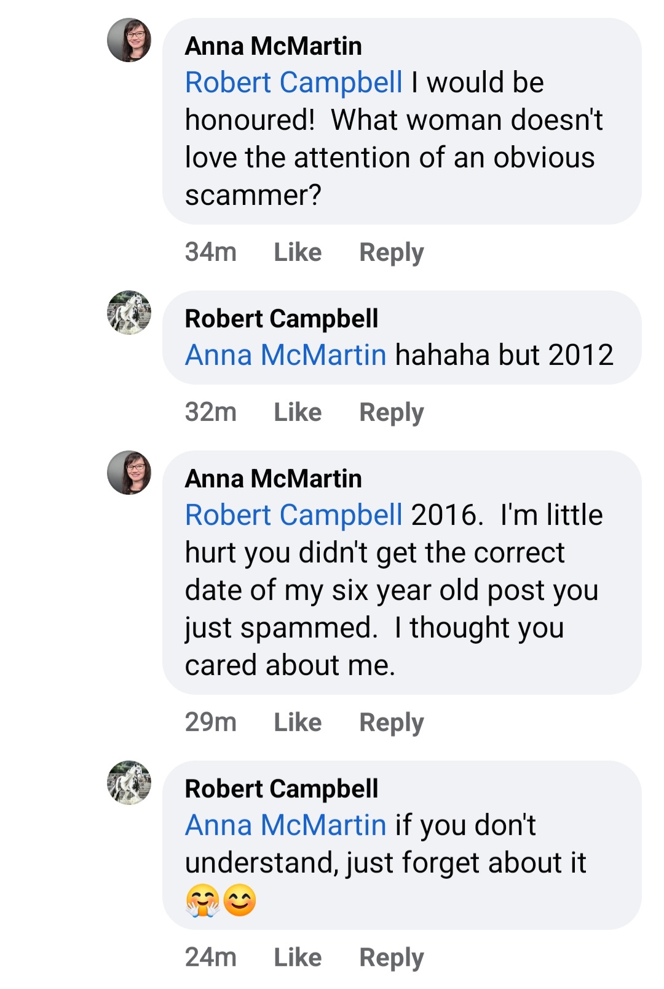Tap Robert Campbell's horse avatar on the 32m comment
Screen dimensions: 664x989
tap(129, 313)
